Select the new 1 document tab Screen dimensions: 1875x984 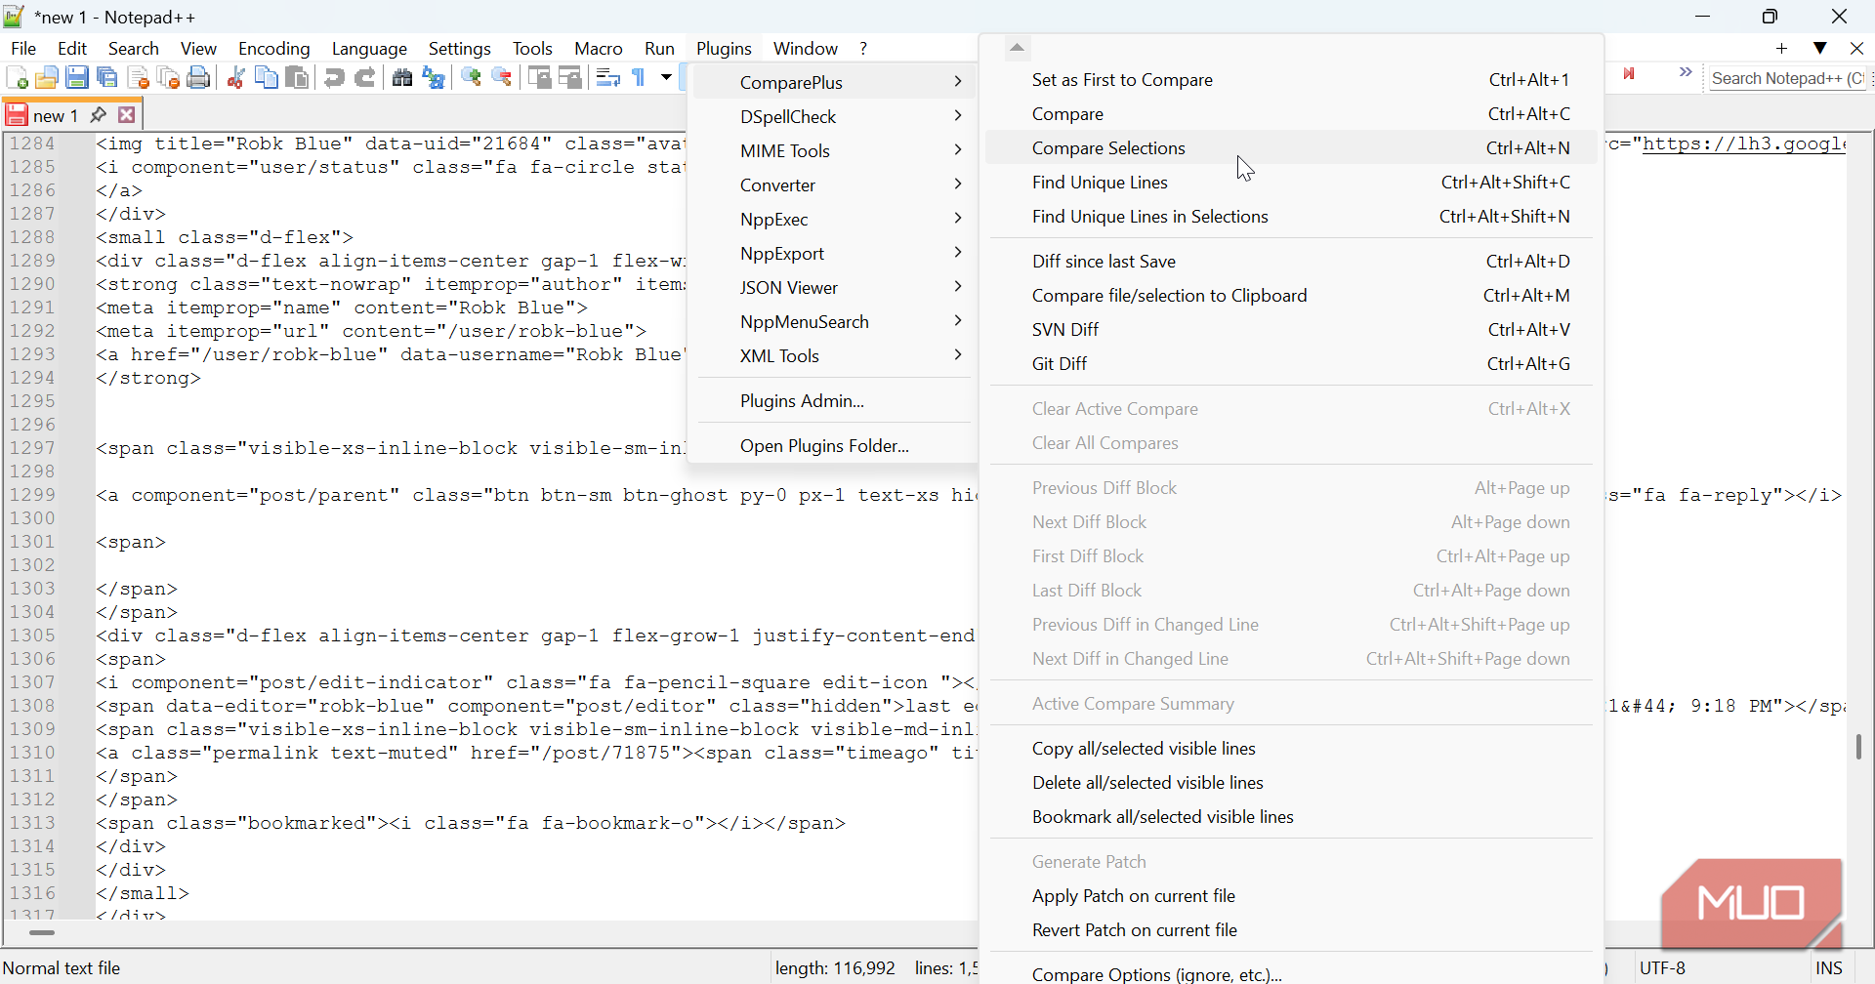(x=55, y=115)
